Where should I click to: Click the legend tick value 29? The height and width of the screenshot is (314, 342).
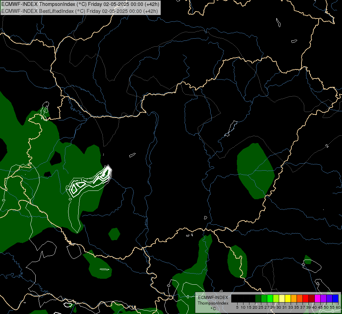(x=273, y=307)
